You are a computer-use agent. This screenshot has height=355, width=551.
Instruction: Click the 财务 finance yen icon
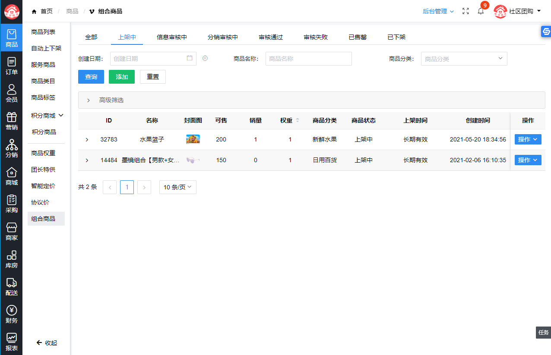pos(12,314)
